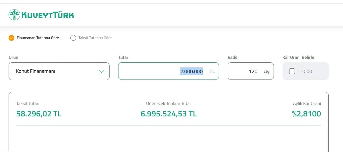Click the Kâr Oranı Belirle label

(298, 57)
